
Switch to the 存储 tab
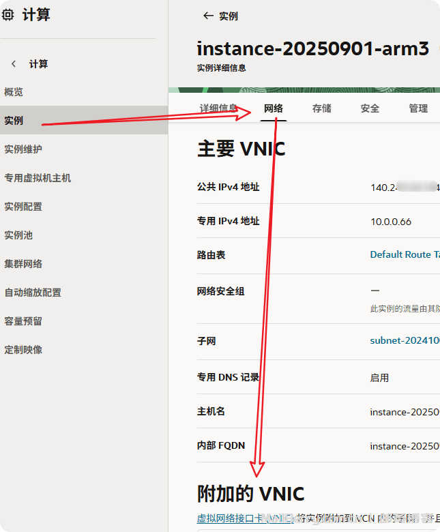click(322, 108)
